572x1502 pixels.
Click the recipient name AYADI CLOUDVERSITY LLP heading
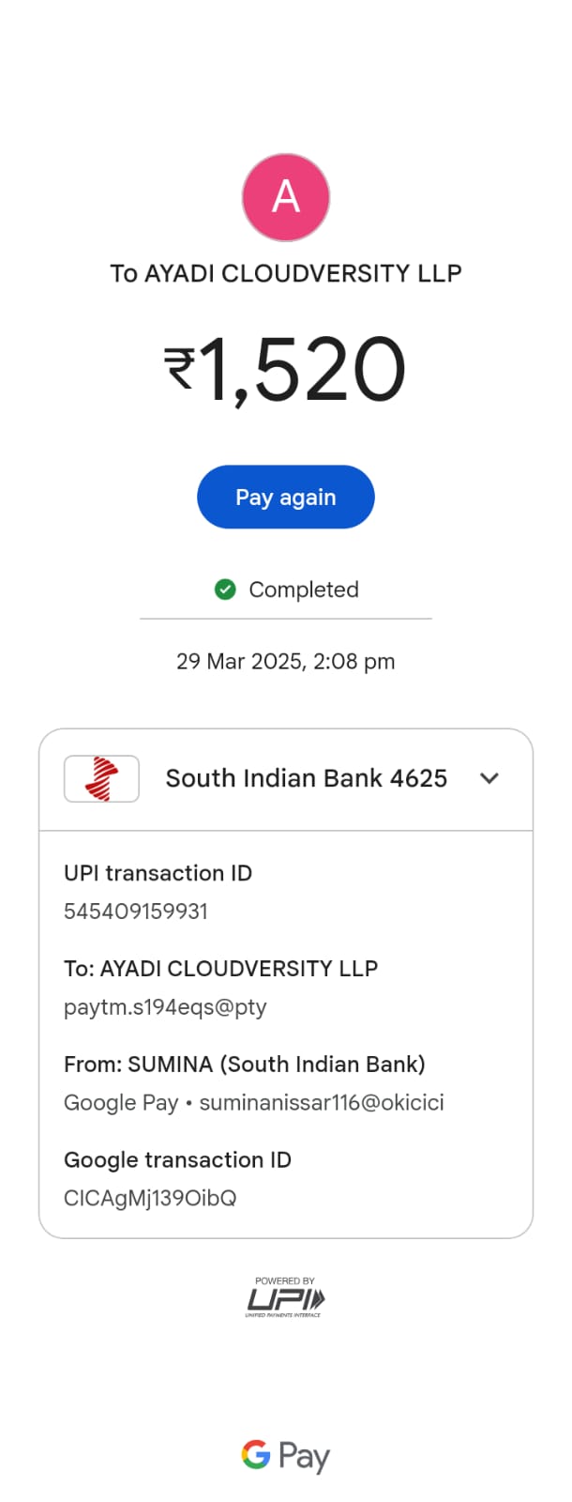pos(286,273)
